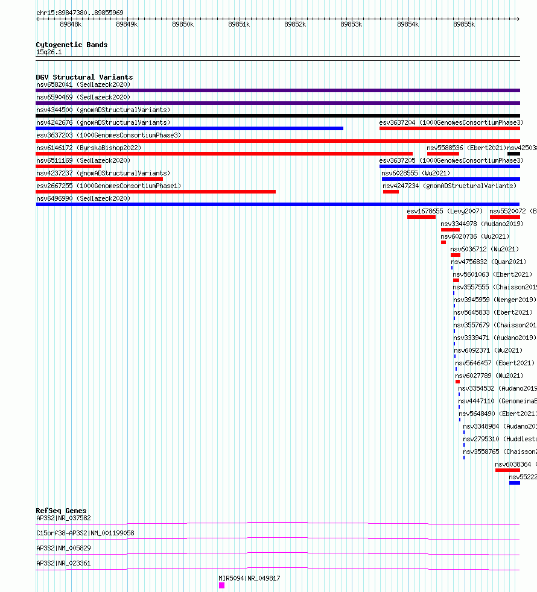
Task: Click the long blue bar of nsv6496990
Action: [x=278, y=204]
